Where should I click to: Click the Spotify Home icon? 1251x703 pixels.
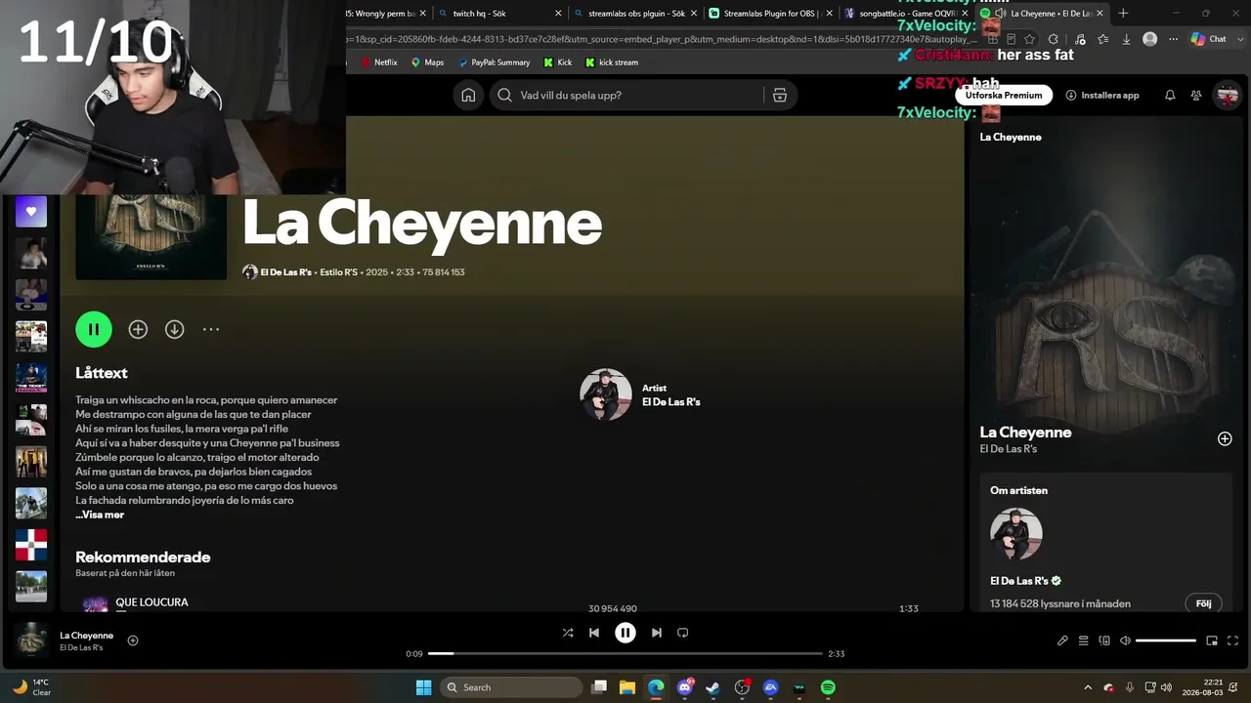[468, 95]
